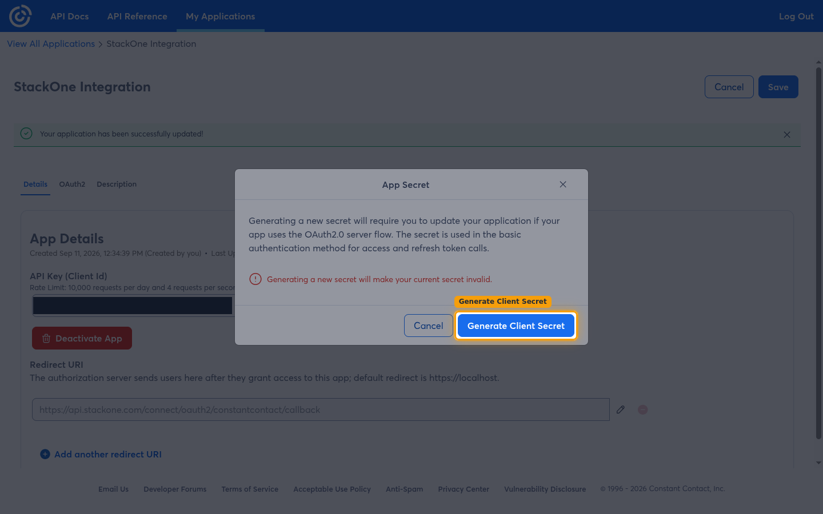The height and width of the screenshot is (514, 823).
Task: Click the StackOne Integration breadcrumb text
Action: coord(151,44)
